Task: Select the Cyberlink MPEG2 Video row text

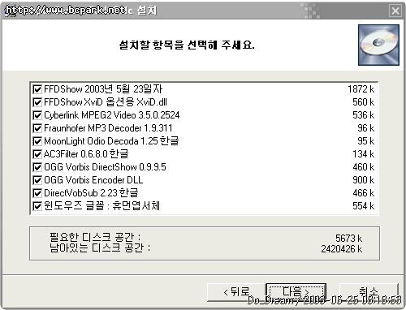Action: point(112,115)
